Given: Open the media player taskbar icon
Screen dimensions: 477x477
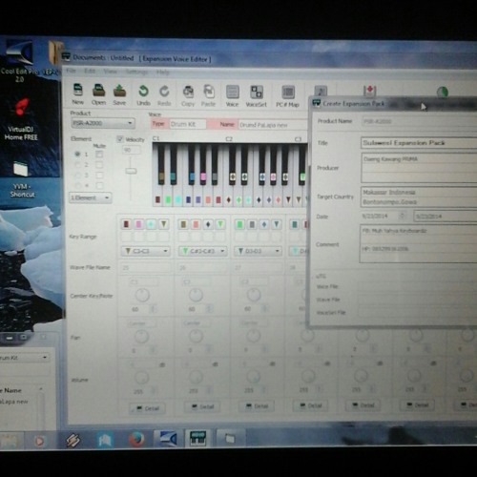Looking at the screenshot, I should click(x=39, y=442).
